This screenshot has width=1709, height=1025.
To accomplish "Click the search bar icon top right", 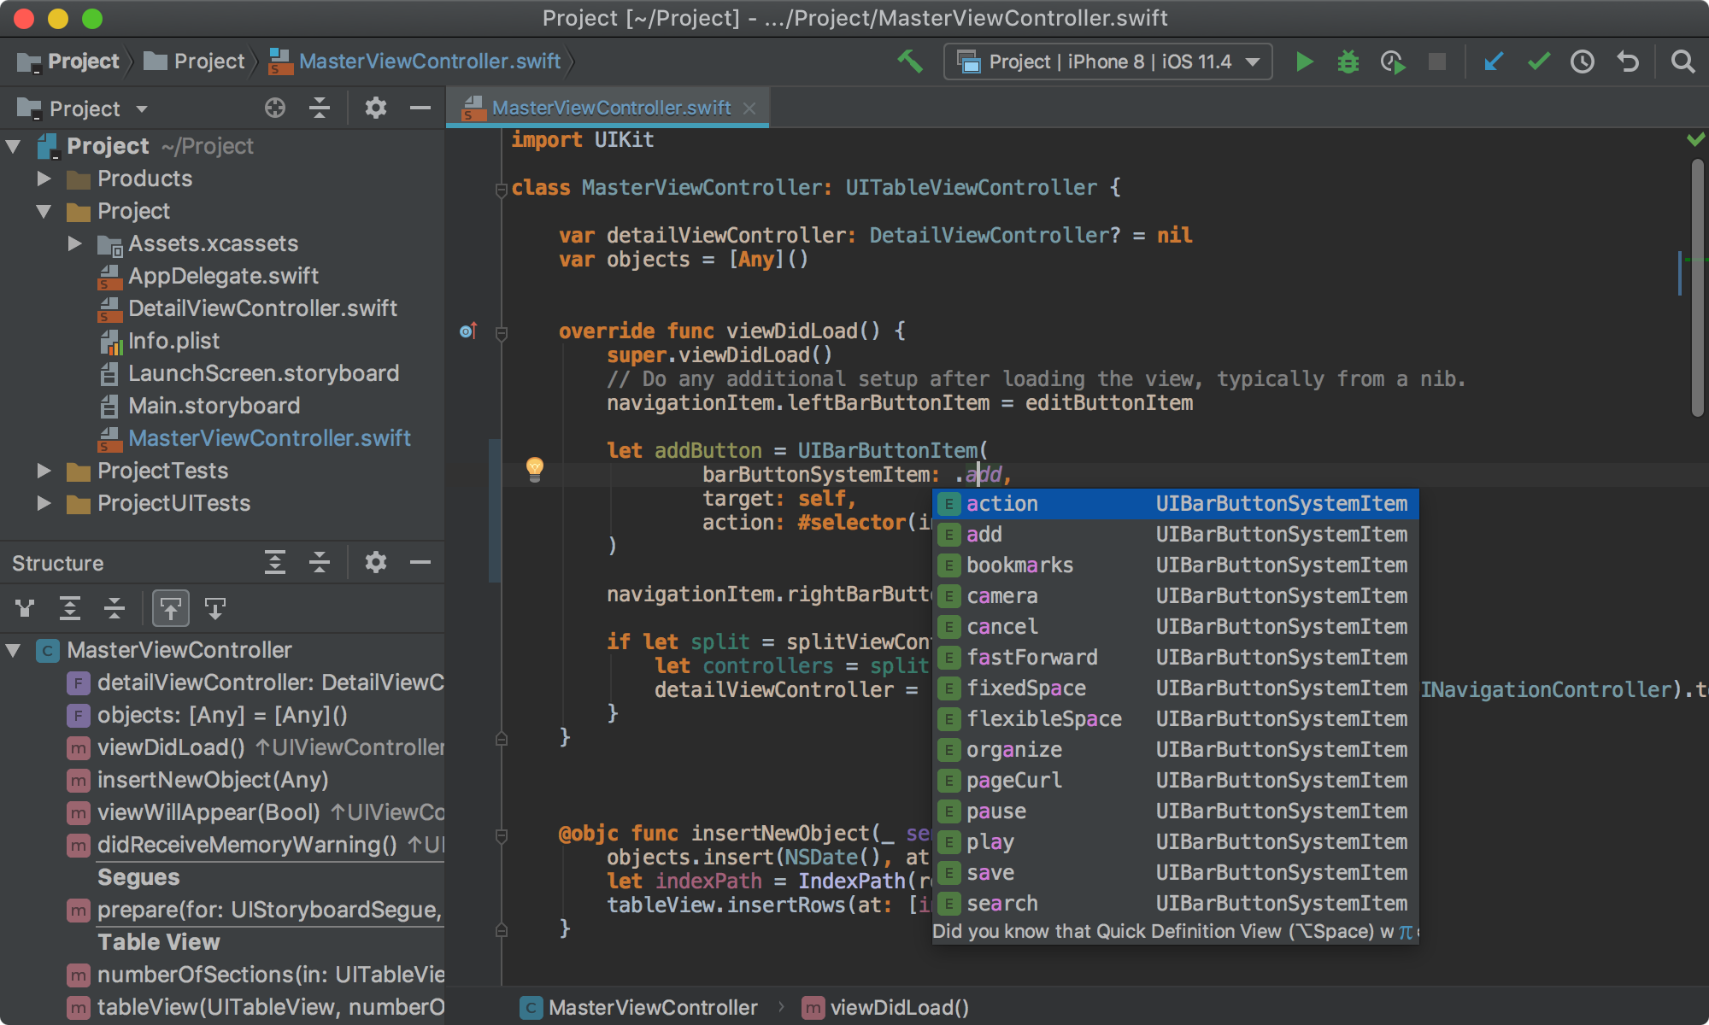I will point(1683,60).
